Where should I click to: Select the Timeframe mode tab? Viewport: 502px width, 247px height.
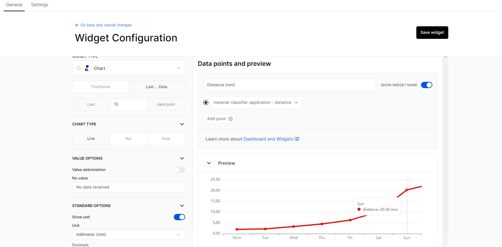click(100, 87)
